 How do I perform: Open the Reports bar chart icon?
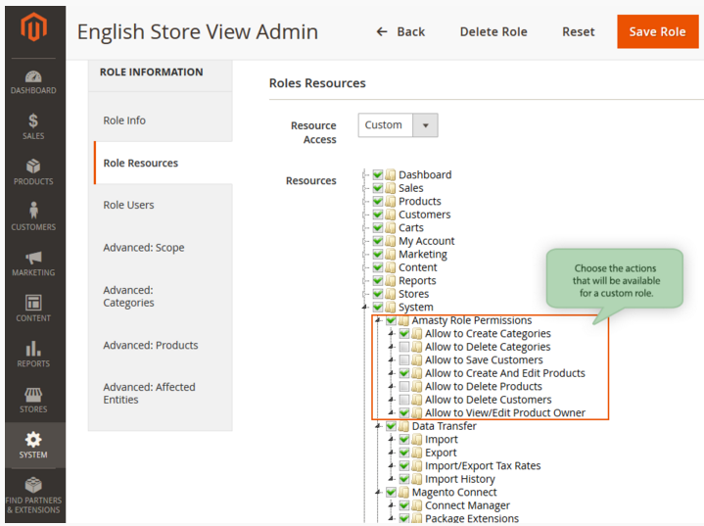coord(33,350)
